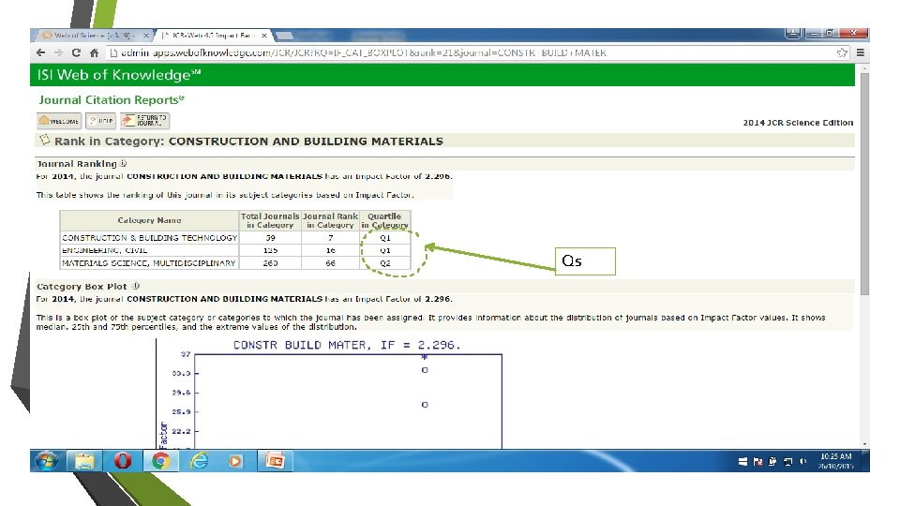This screenshot has height=506, width=900.
Task: Click the Journal Citation Reports heading
Action: [112, 100]
